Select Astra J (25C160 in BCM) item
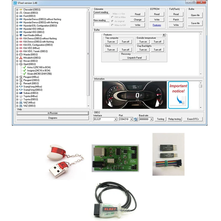Viewport: 221px width, 221px height. coord(39,67)
